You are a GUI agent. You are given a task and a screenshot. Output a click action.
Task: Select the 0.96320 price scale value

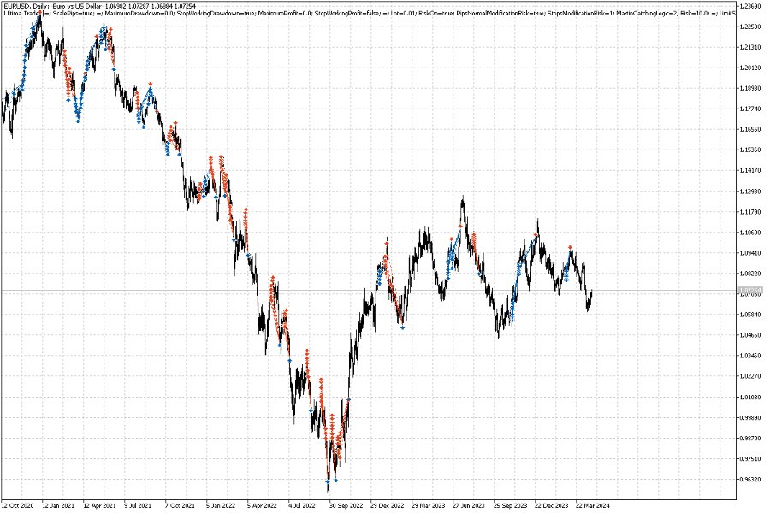click(750, 480)
